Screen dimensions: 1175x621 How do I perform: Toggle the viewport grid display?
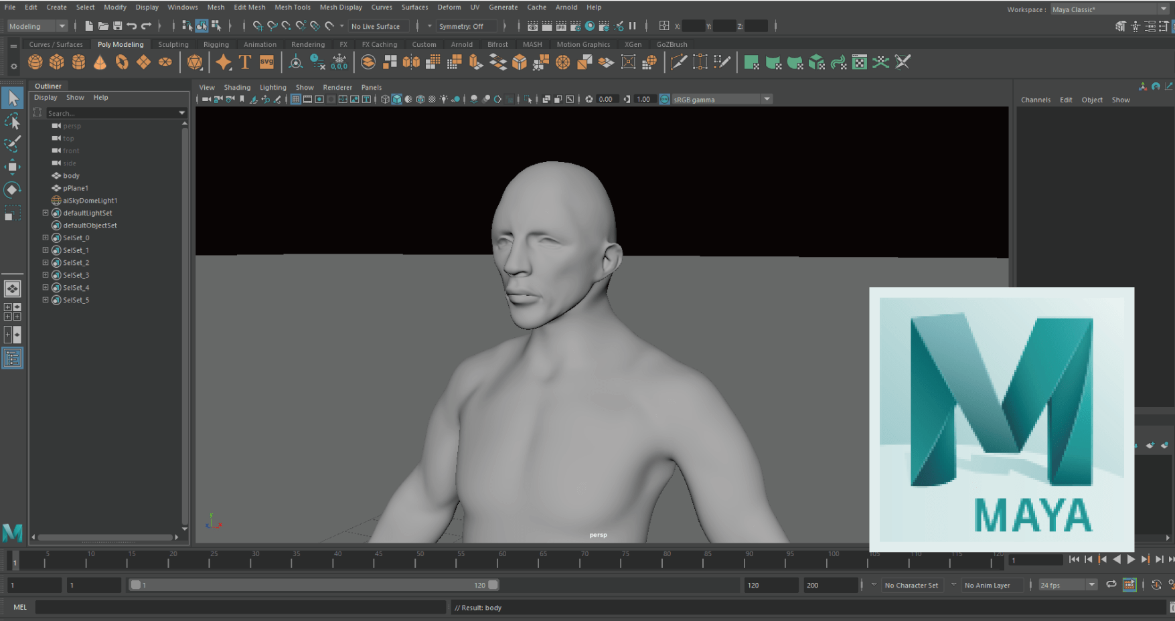(295, 99)
